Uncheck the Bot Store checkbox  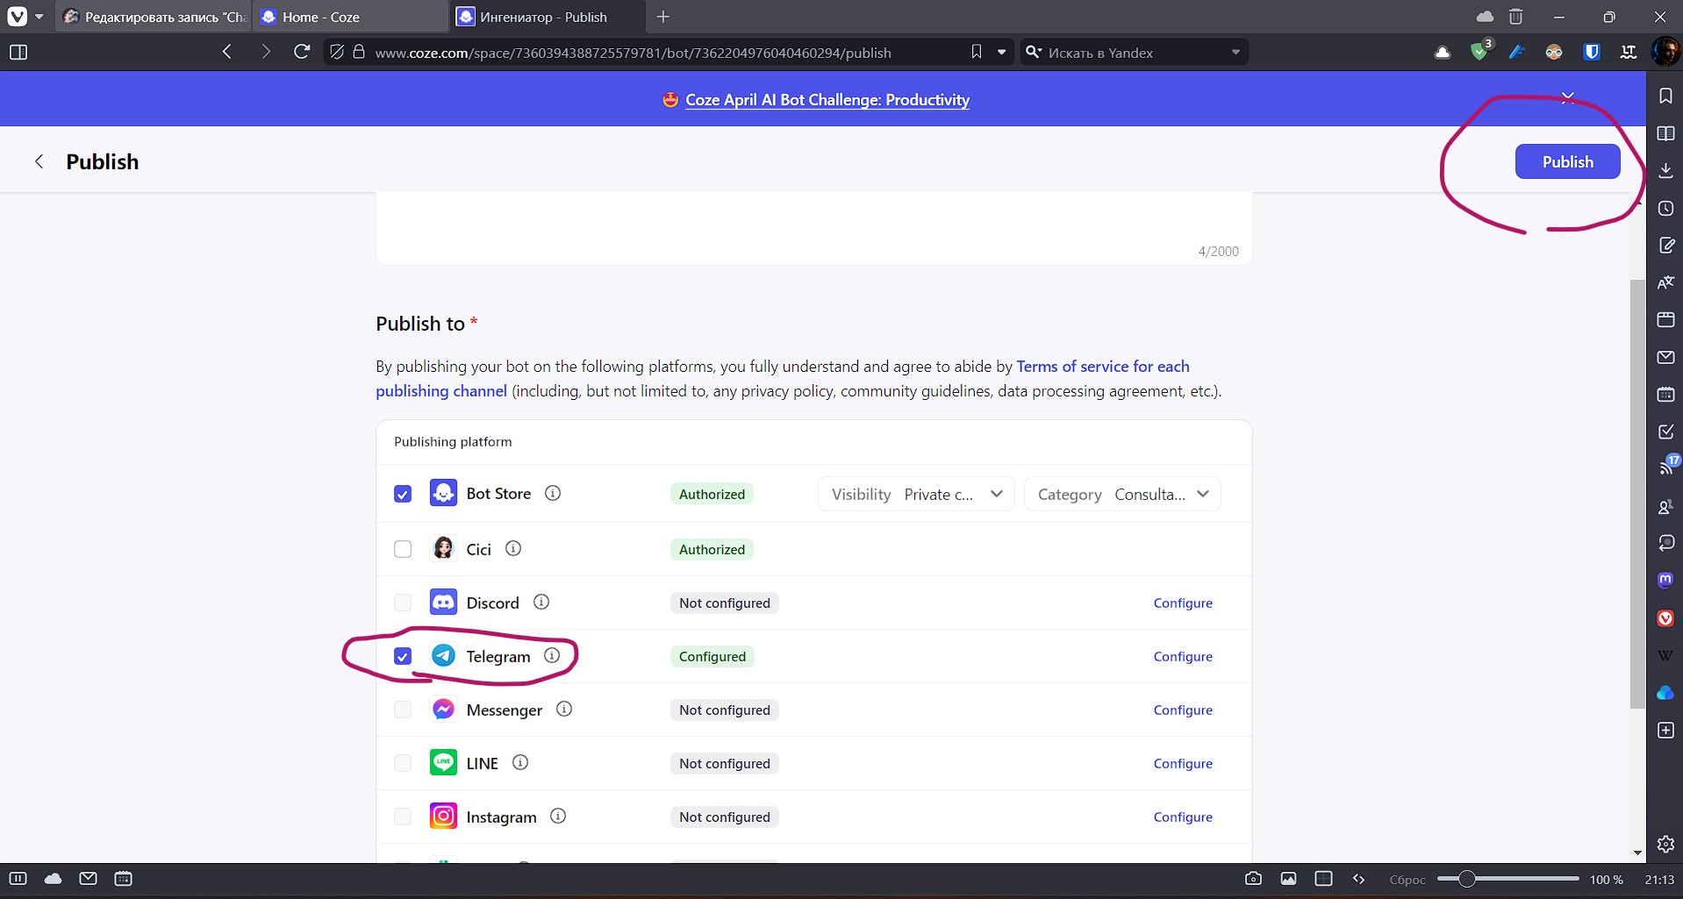point(403,494)
